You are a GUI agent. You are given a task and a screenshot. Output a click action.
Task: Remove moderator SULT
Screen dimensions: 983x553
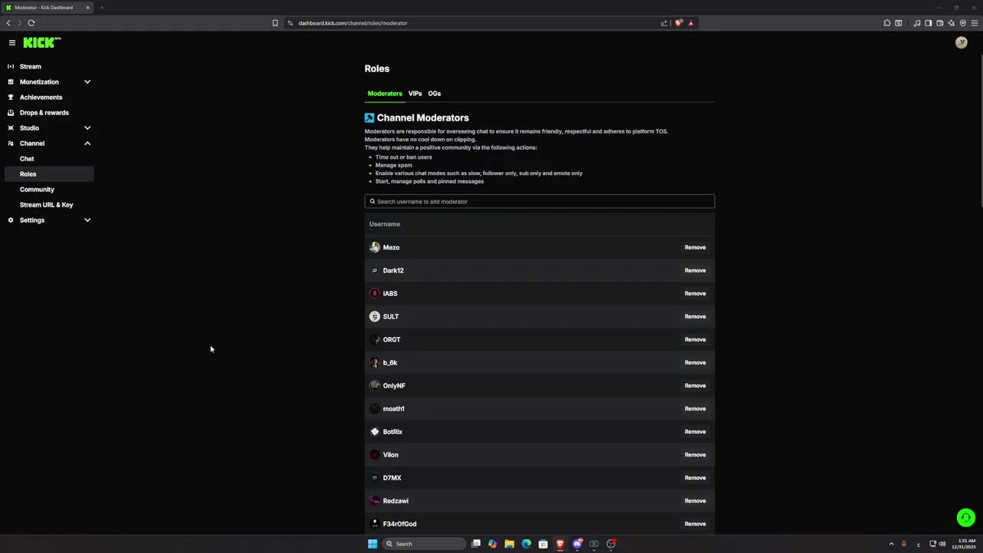coord(695,316)
